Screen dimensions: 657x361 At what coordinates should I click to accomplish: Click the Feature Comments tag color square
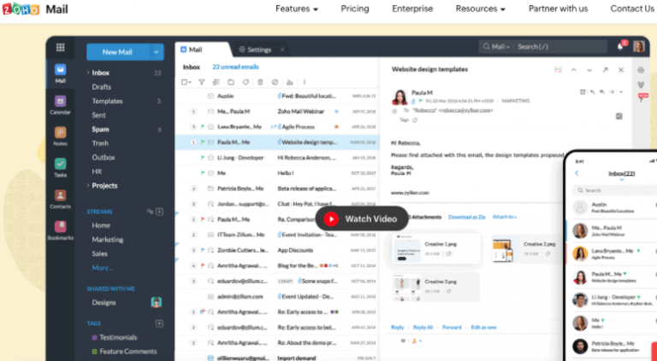click(x=95, y=352)
